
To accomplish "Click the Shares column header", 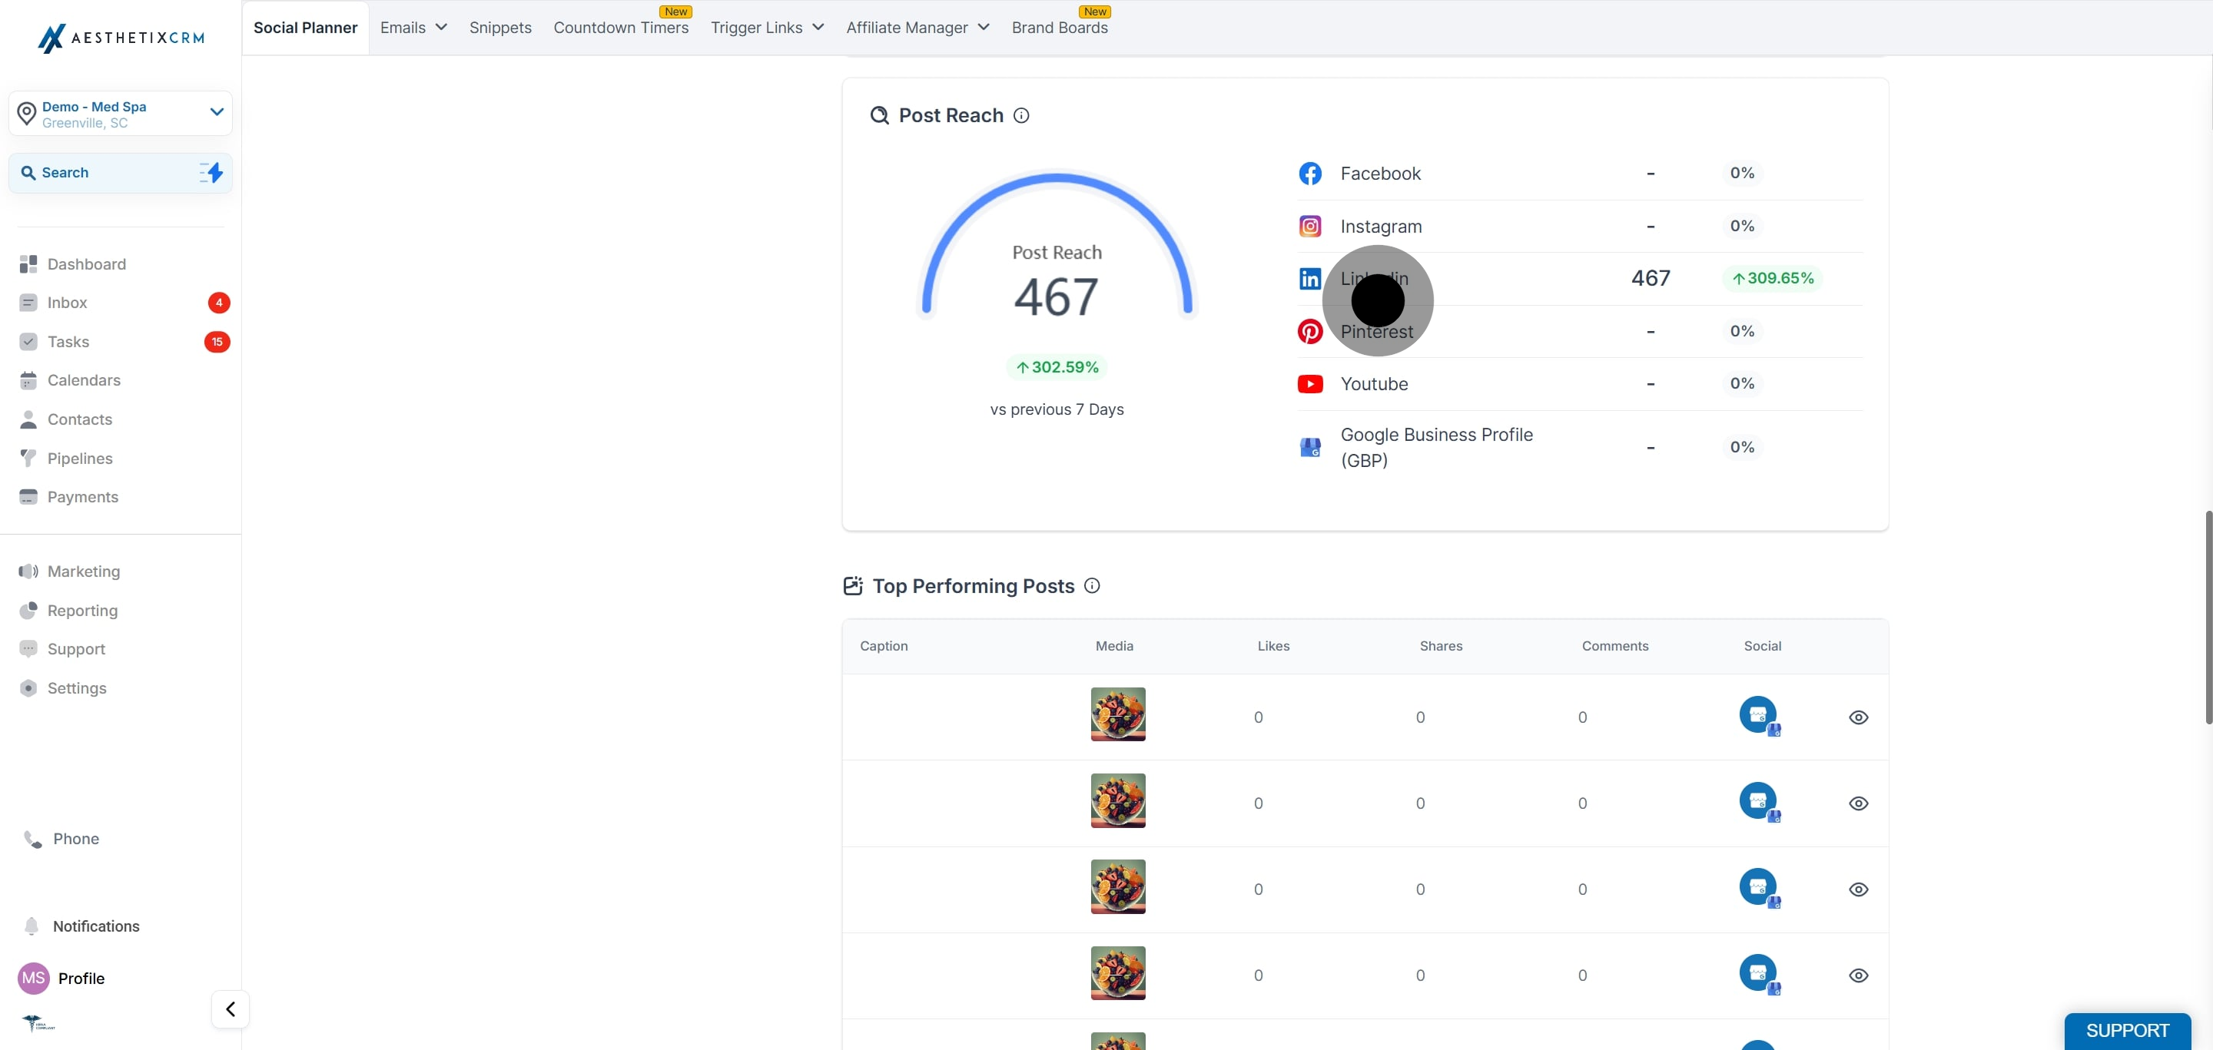I will [x=1441, y=646].
